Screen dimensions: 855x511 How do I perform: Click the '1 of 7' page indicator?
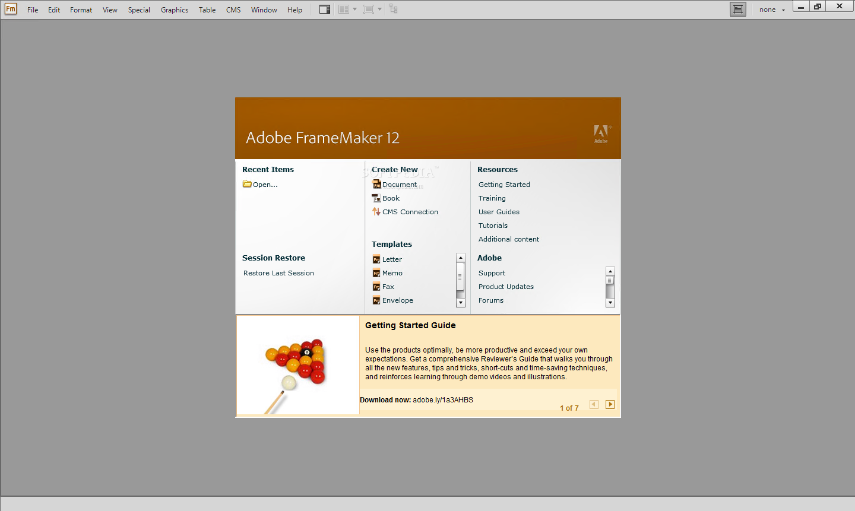[569, 408]
